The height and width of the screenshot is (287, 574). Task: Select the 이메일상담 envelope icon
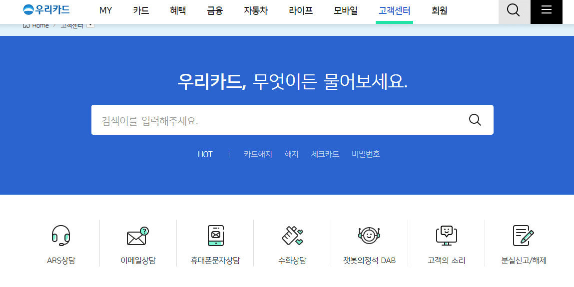pos(138,236)
